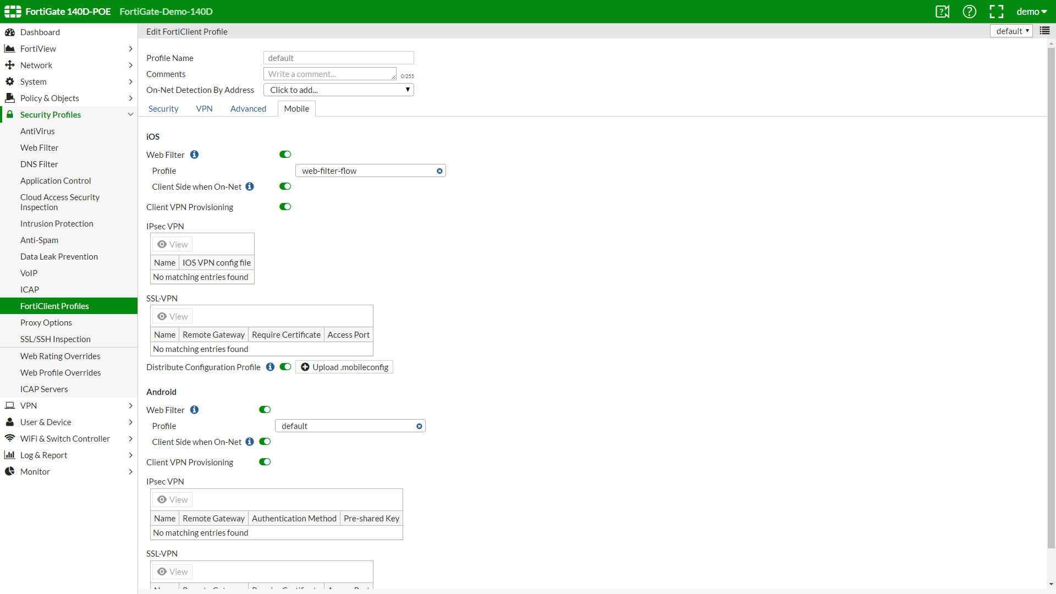The image size is (1056, 594).
Task: Click info icon next to iOS Web Filter
Action: (194, 155)
